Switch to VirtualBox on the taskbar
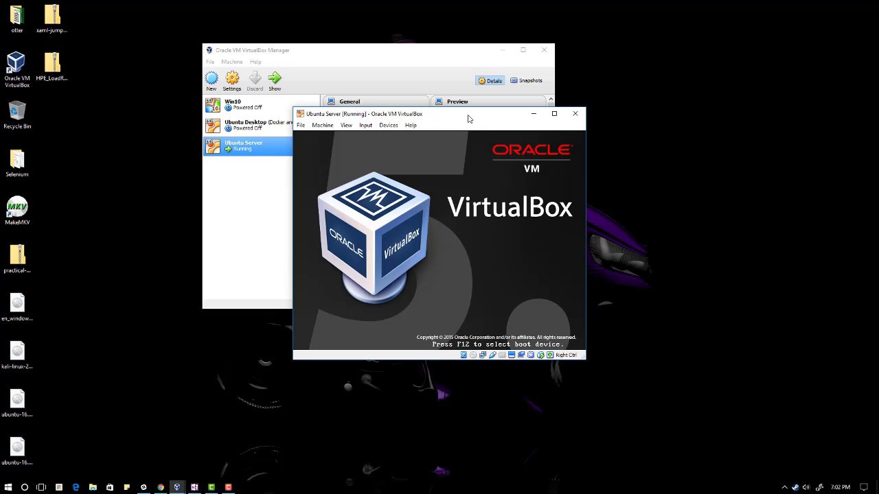The image size is (879, 494). tap(177, 487)
